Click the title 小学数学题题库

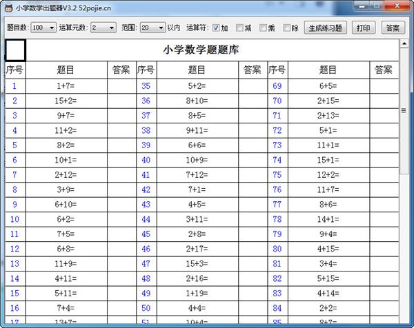tap(201, 50)
